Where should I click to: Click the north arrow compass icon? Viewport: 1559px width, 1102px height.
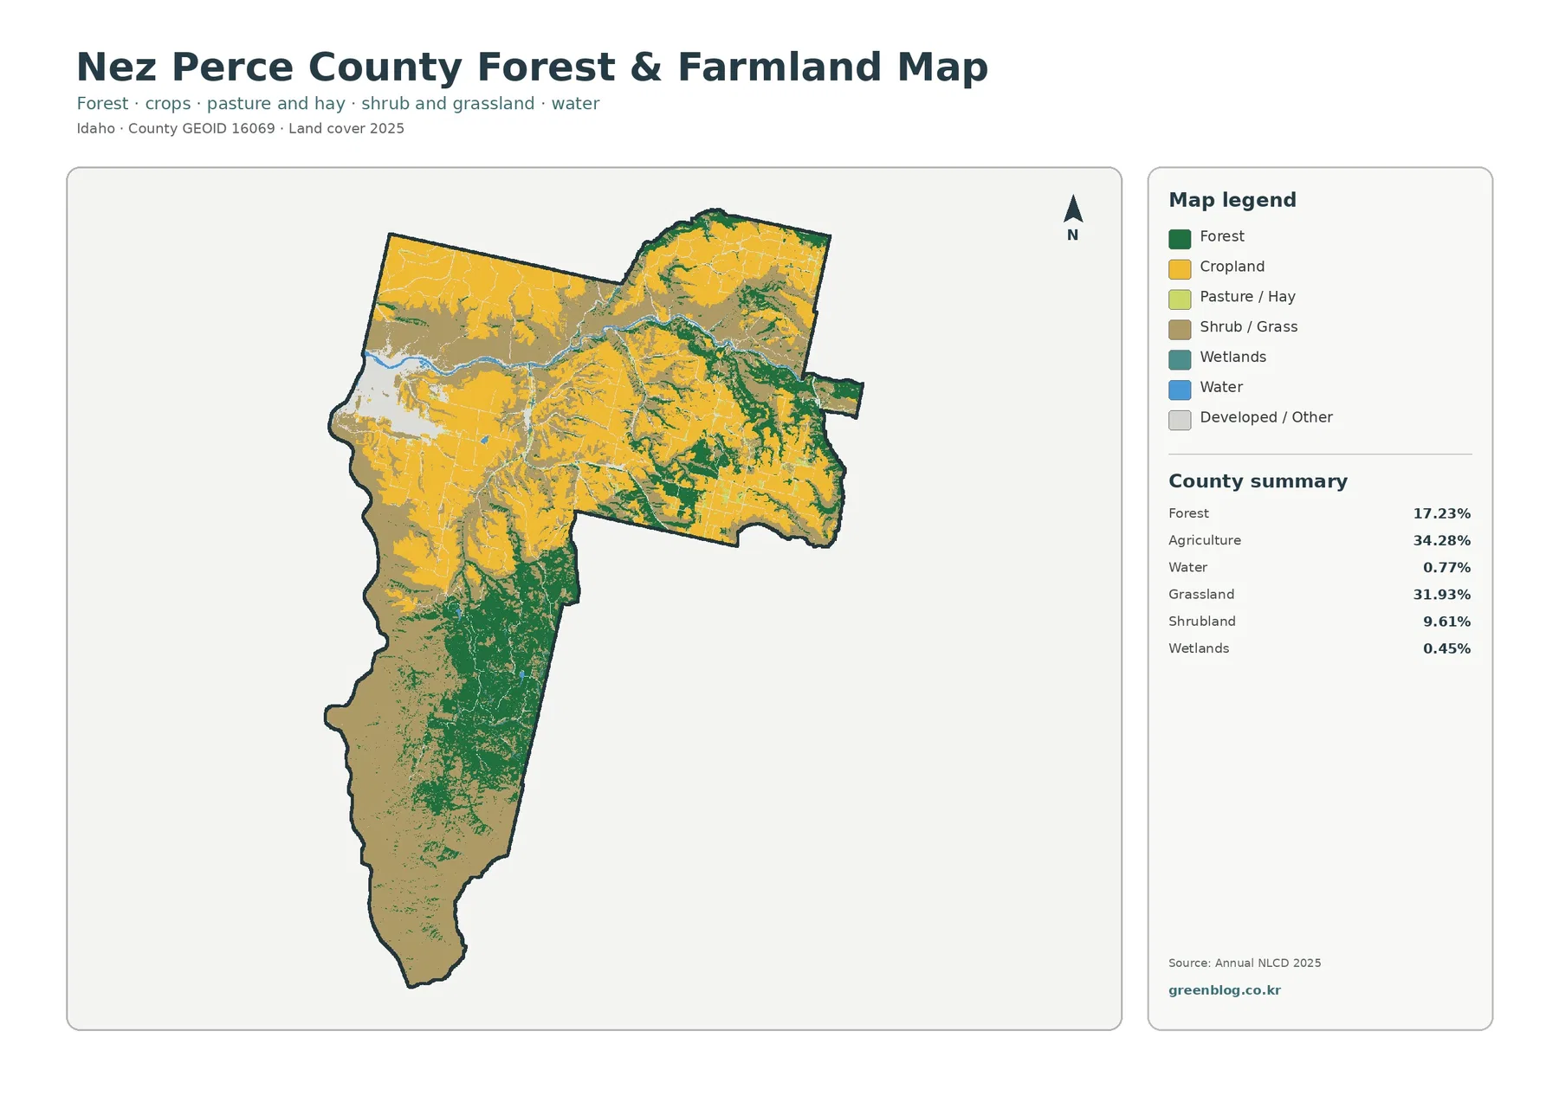point(1073,217)
